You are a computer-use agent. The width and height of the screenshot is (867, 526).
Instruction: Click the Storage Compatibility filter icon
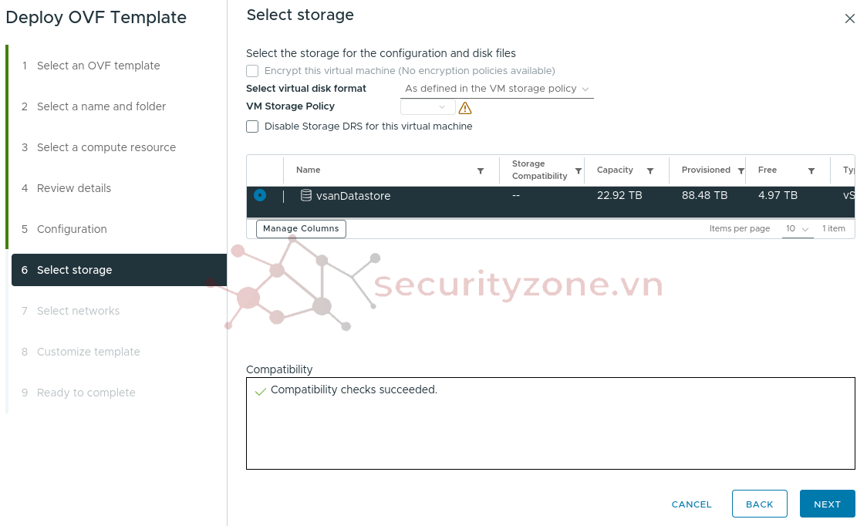tap(579, 171)
